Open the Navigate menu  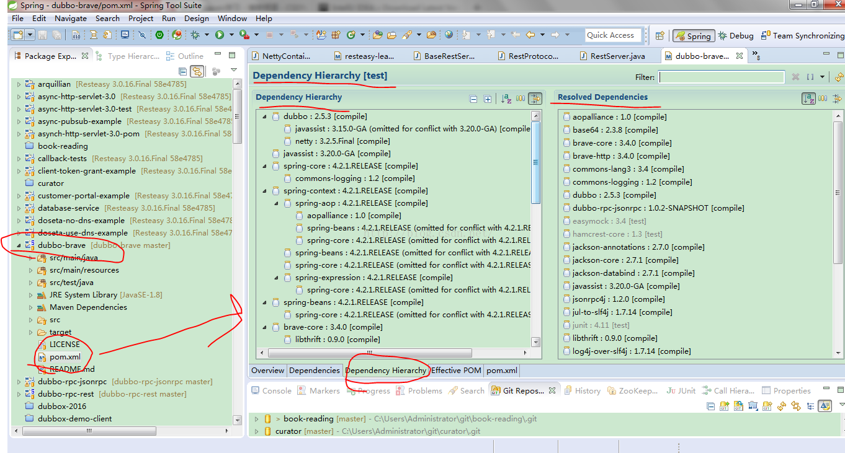point(71,19)
